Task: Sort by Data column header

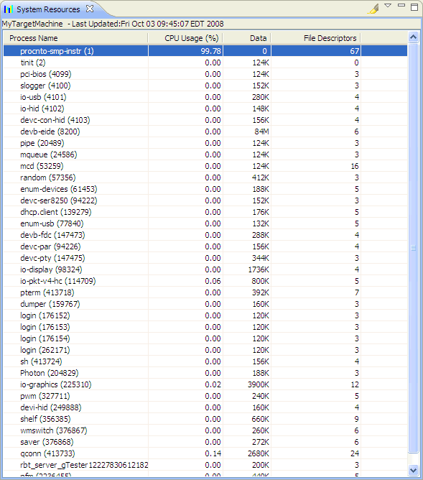Action: pyautogui.click(x=247, y=38)
